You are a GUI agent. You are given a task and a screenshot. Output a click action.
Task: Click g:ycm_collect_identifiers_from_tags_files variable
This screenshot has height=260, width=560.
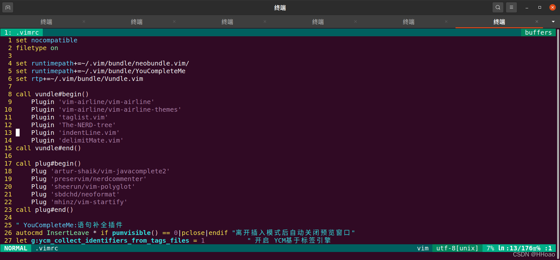point(110,240)
